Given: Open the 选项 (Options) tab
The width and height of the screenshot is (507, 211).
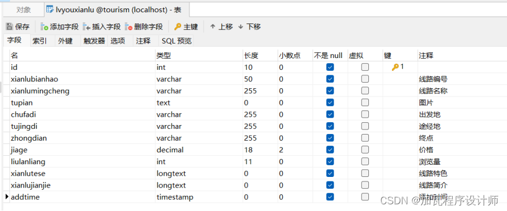Looking at the screenshot, I should pyautogui.click(x=118, y=41).
